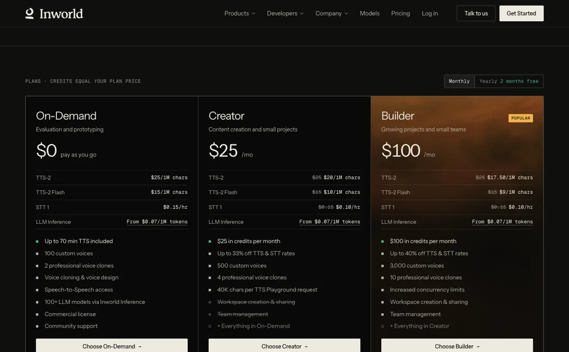Click the Get Started button
This screenshot has width=569, height=352.
pos(521,13)
